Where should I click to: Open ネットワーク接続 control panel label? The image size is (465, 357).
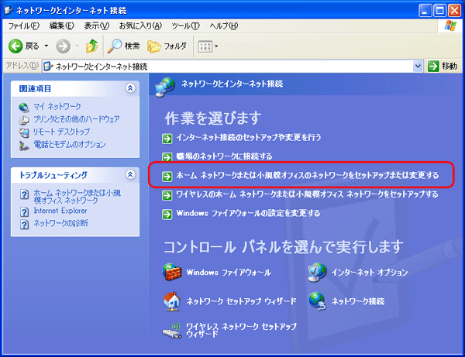[x=358, y=301]
